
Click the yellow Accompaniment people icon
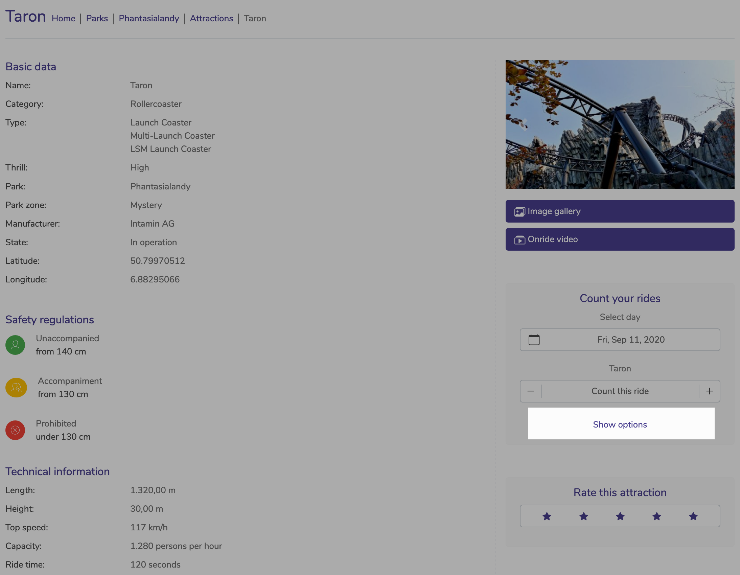click(x=16, y=388)
